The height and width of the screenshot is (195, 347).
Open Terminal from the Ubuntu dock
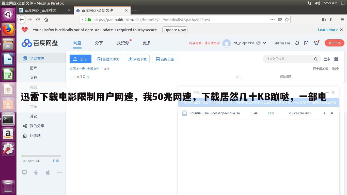point(8,119)
